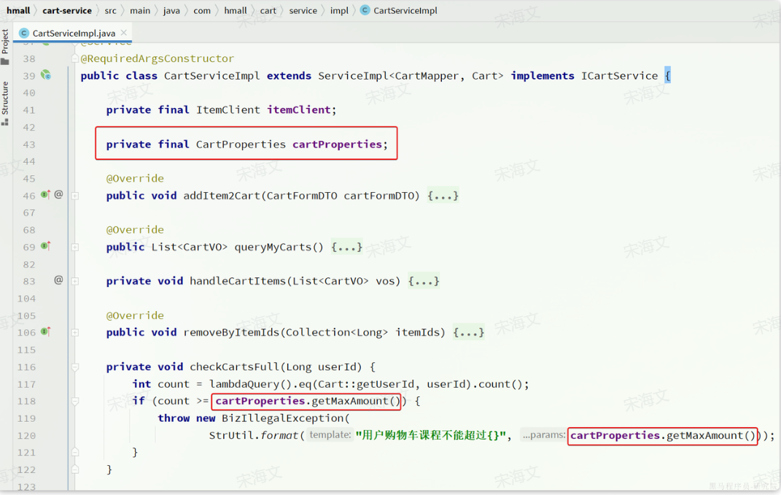Click ServiceImpl<CartMapper, Cart> superclass text
The image size is (781, 495).
point(411,76)
